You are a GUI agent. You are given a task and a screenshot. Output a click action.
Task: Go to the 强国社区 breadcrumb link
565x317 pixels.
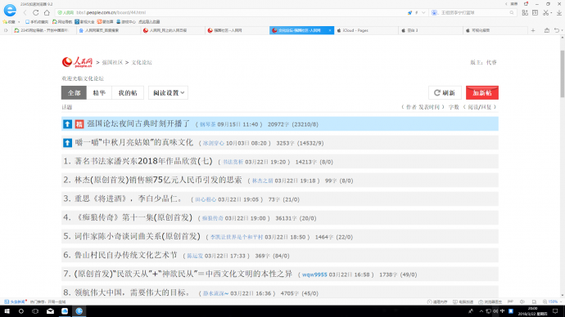coord(112,63)
